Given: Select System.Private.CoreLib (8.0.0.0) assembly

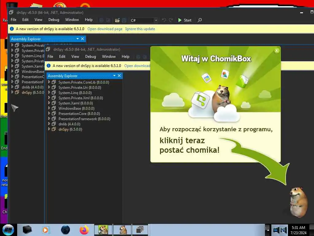Looking at the screenshot, I should click(x=84, y=82).
